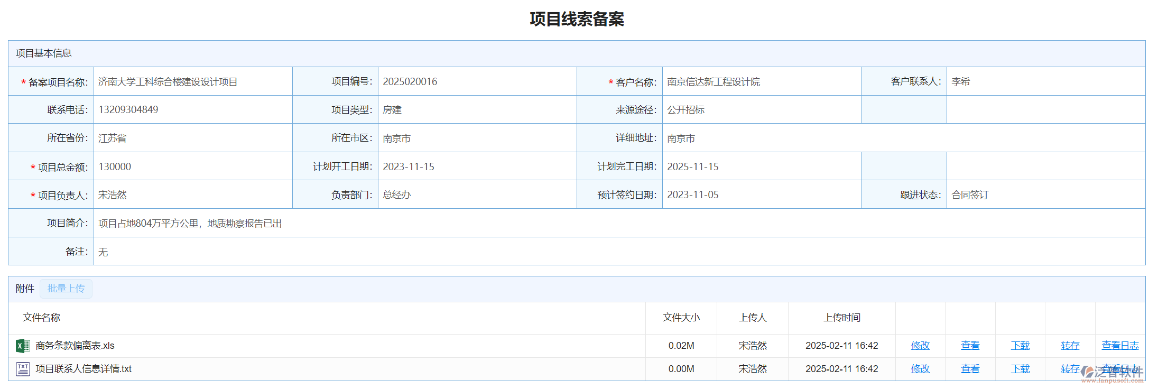Click the Excel icon beside 商务条款偏离表.xls
The width and height of the screenshot is (1149, 389).
(x=23, y=346)
